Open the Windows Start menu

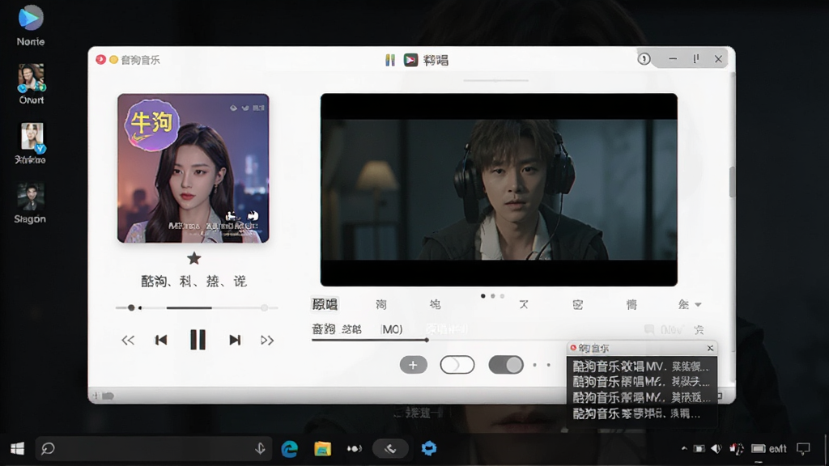tap(18, 448)
